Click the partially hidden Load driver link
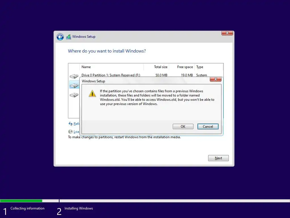This screenshot has height=218, width=290. click(76, 132)
